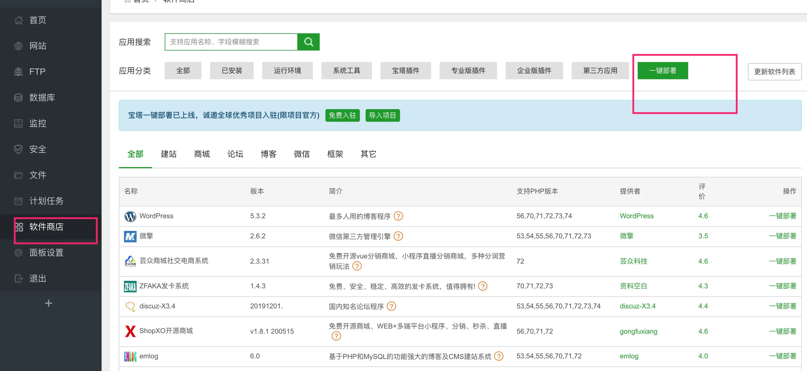Click the emlog logo icon
The height and width of the screenshot is (371, 807).
(130, 356)
